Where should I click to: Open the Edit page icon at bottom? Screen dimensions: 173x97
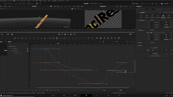click(75, 95)
